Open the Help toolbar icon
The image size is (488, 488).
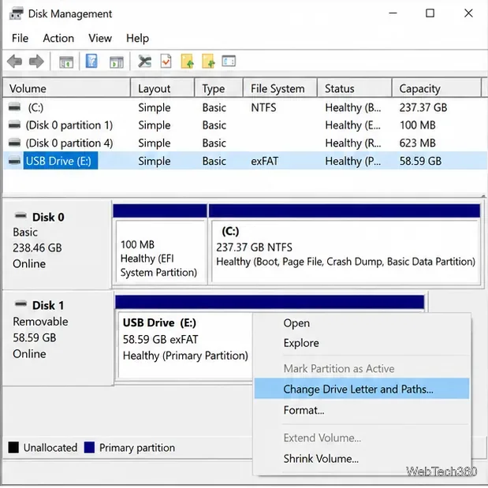coord(91,61)
